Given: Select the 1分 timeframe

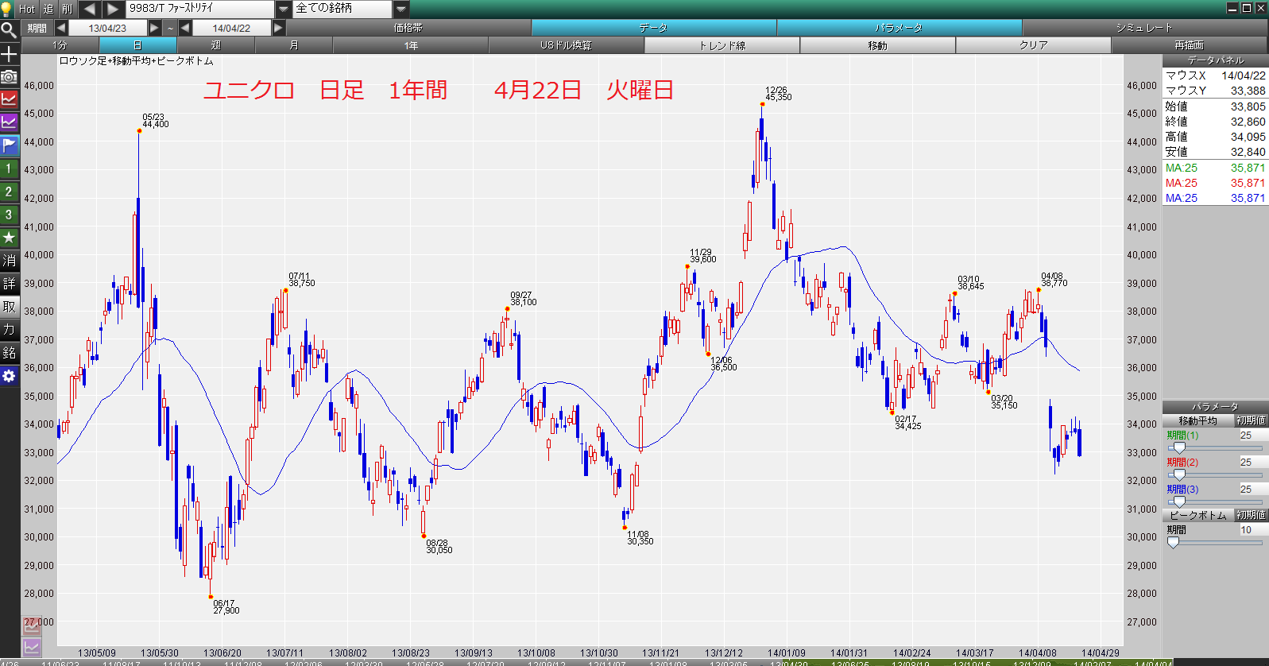Looking at the screenshot, I should 60,45.
